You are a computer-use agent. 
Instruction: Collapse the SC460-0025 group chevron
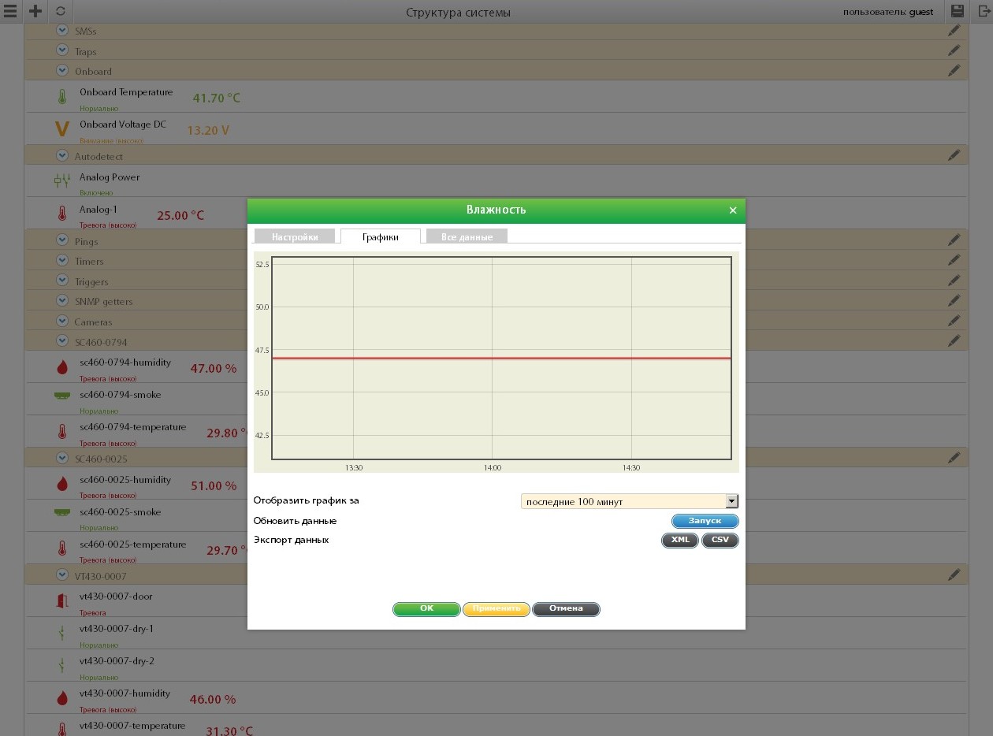click(62, 457)
